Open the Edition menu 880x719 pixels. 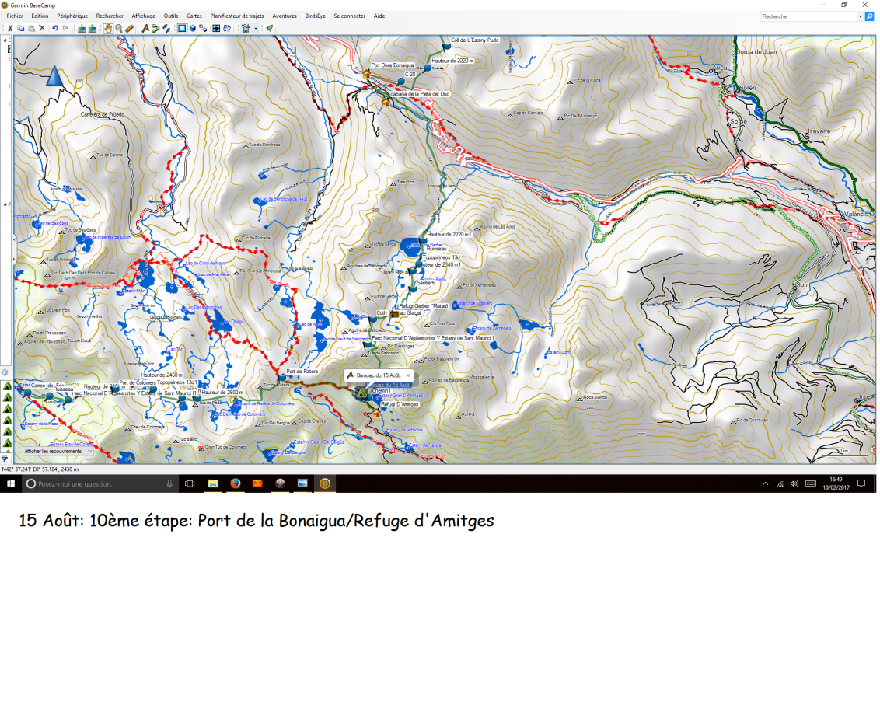pyautogui.click(x=40, y=16)
